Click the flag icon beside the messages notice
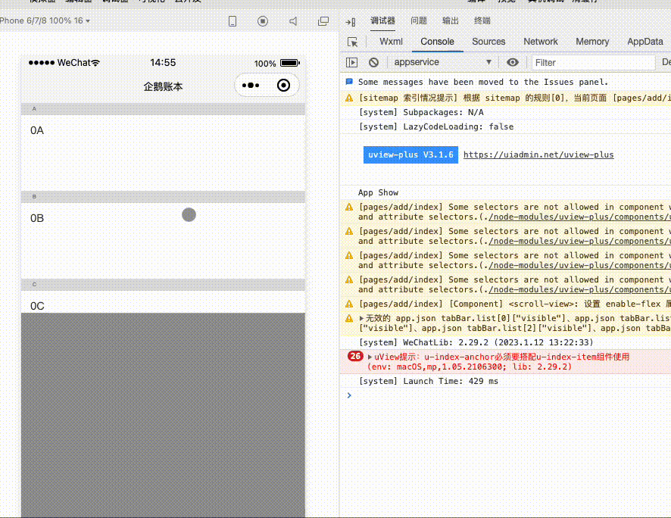 pos(348,82)
